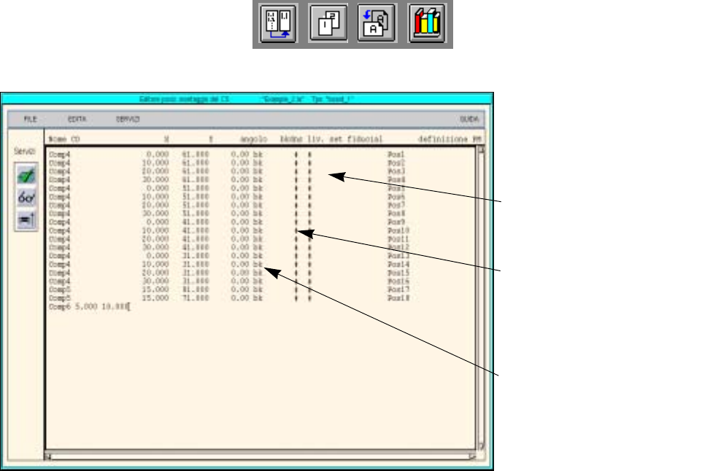Click the editor window title bar
The image size is (702, 471).
point(247,99)
